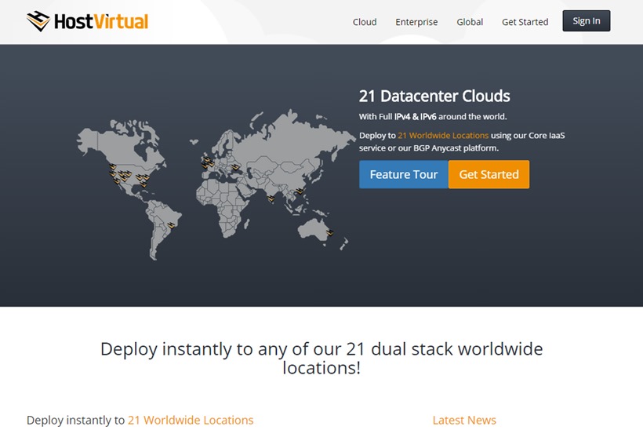The height and width of the screenshot is (430, 643).
Task: Open Get Started in navigation bar
Action: (525, 22)
